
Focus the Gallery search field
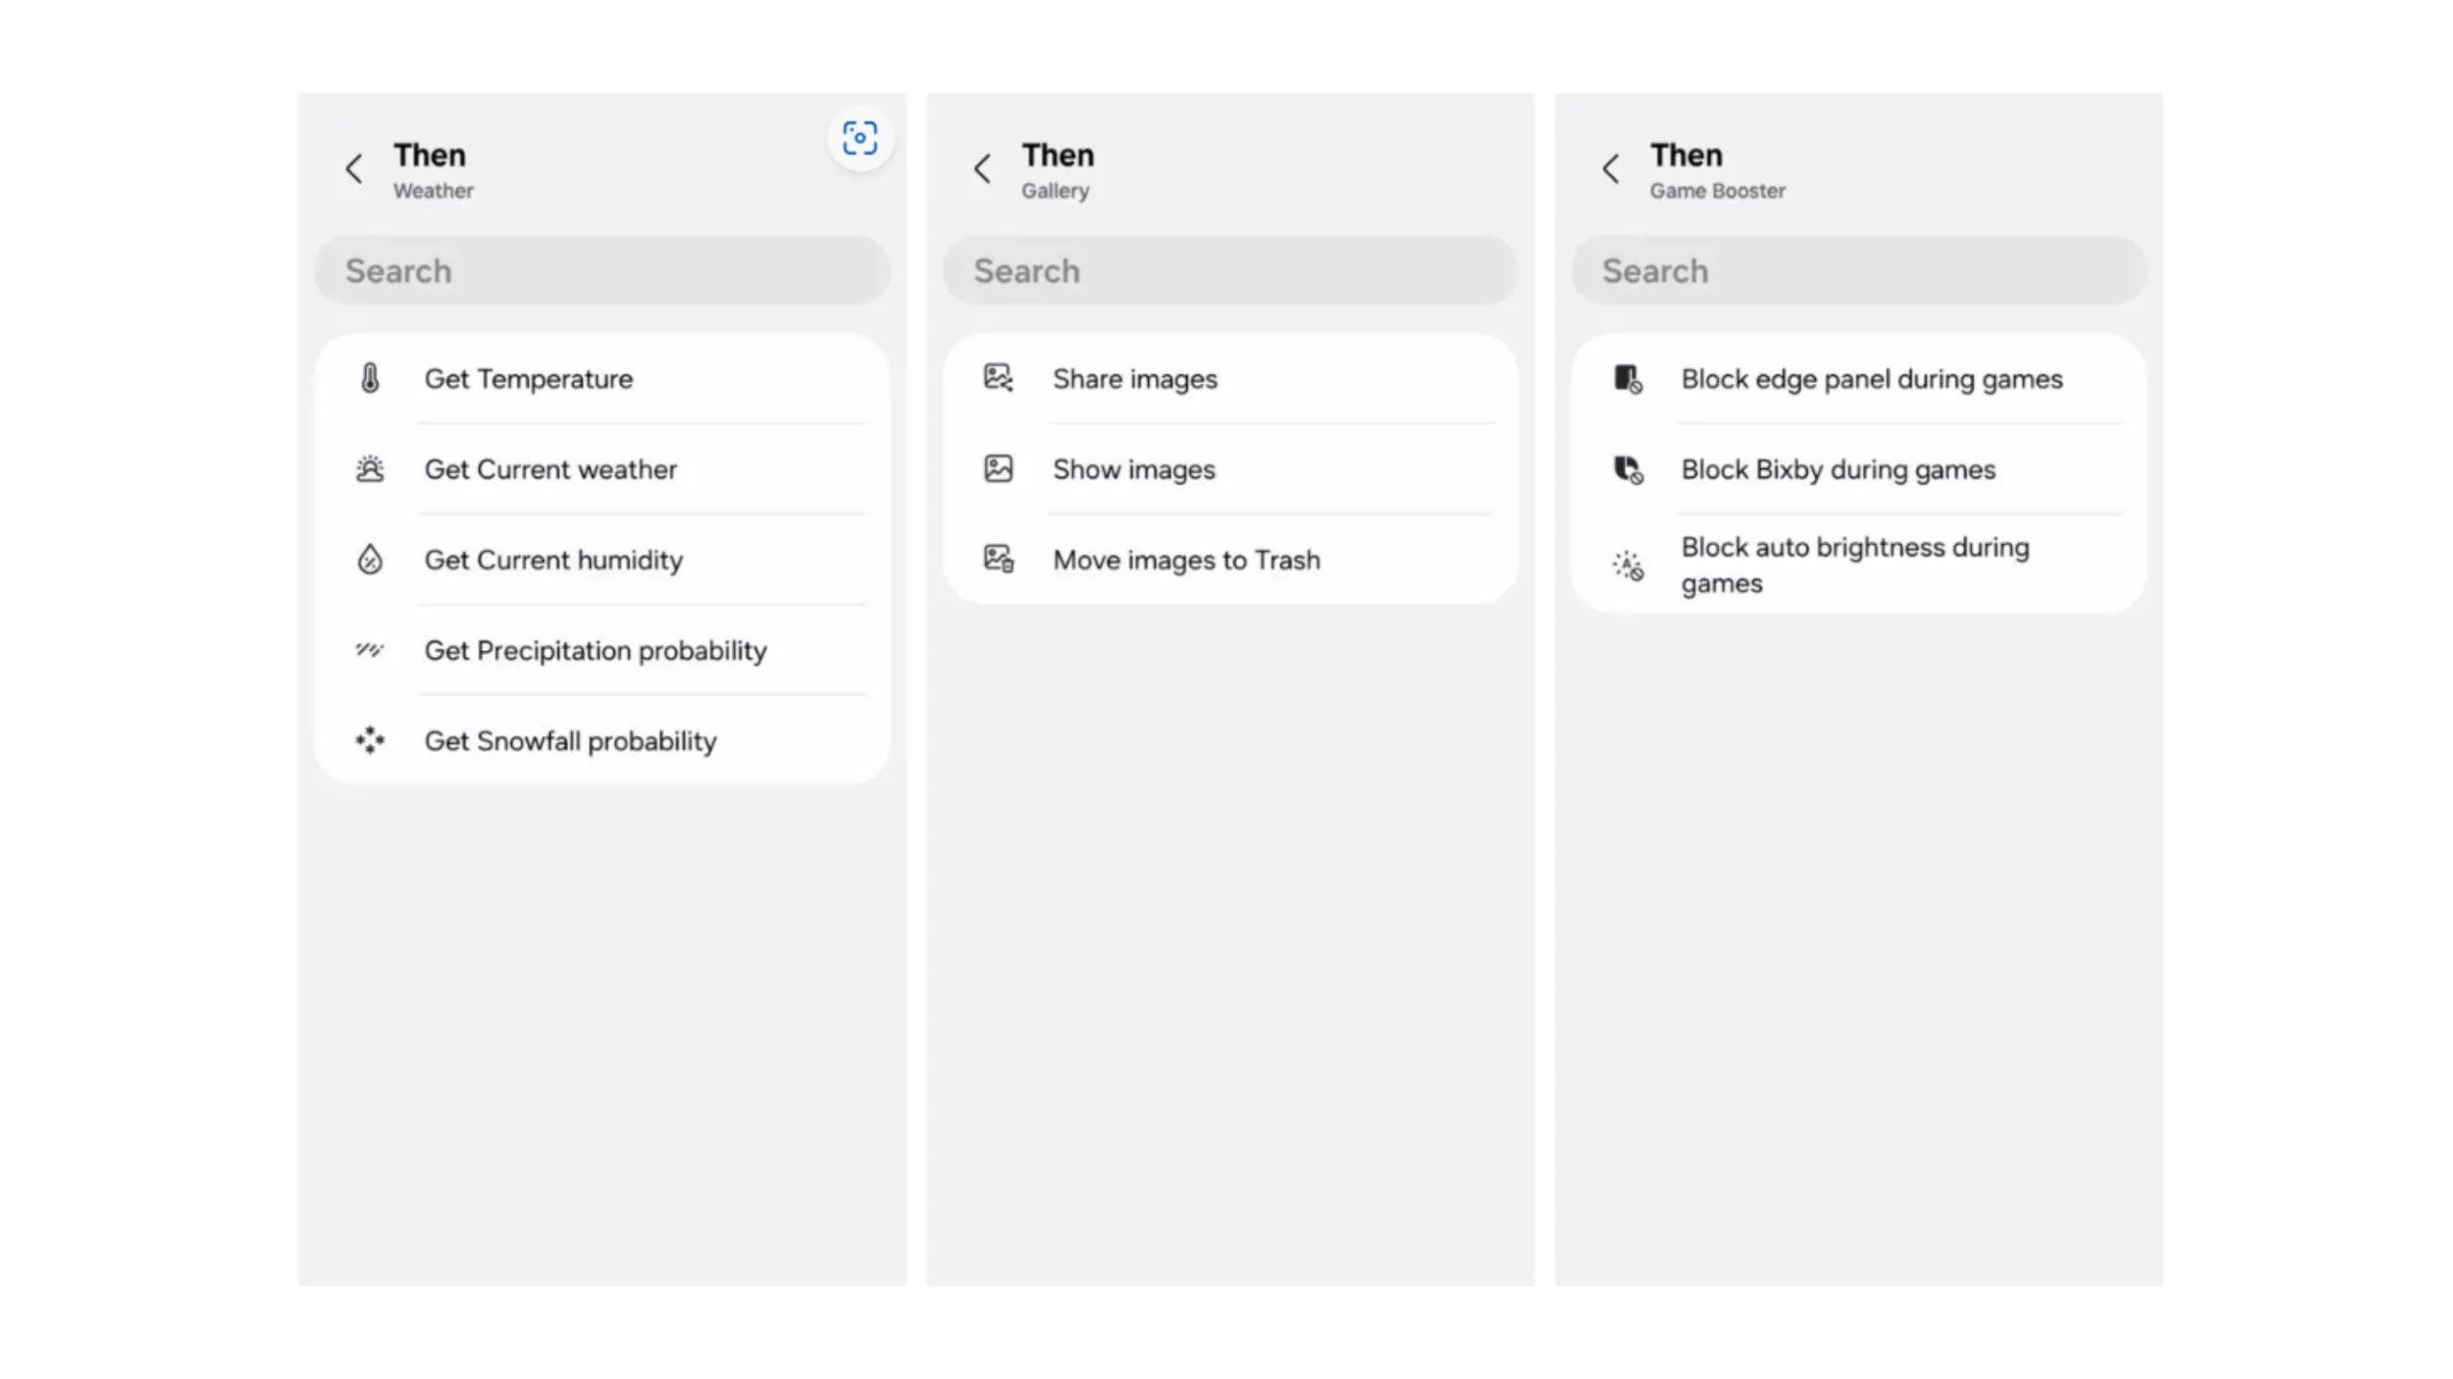coord(1230,271)
